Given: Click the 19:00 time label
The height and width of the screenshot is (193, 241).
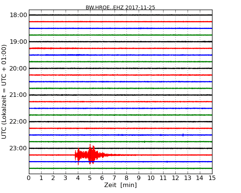Looking at the screenshot, I should click(x=18, y=42).
